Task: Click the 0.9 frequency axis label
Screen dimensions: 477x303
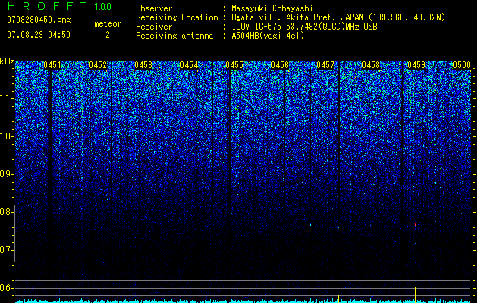Action: pos(5,174)
